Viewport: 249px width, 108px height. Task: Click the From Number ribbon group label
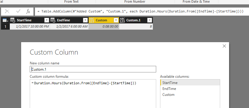(135, 1)
